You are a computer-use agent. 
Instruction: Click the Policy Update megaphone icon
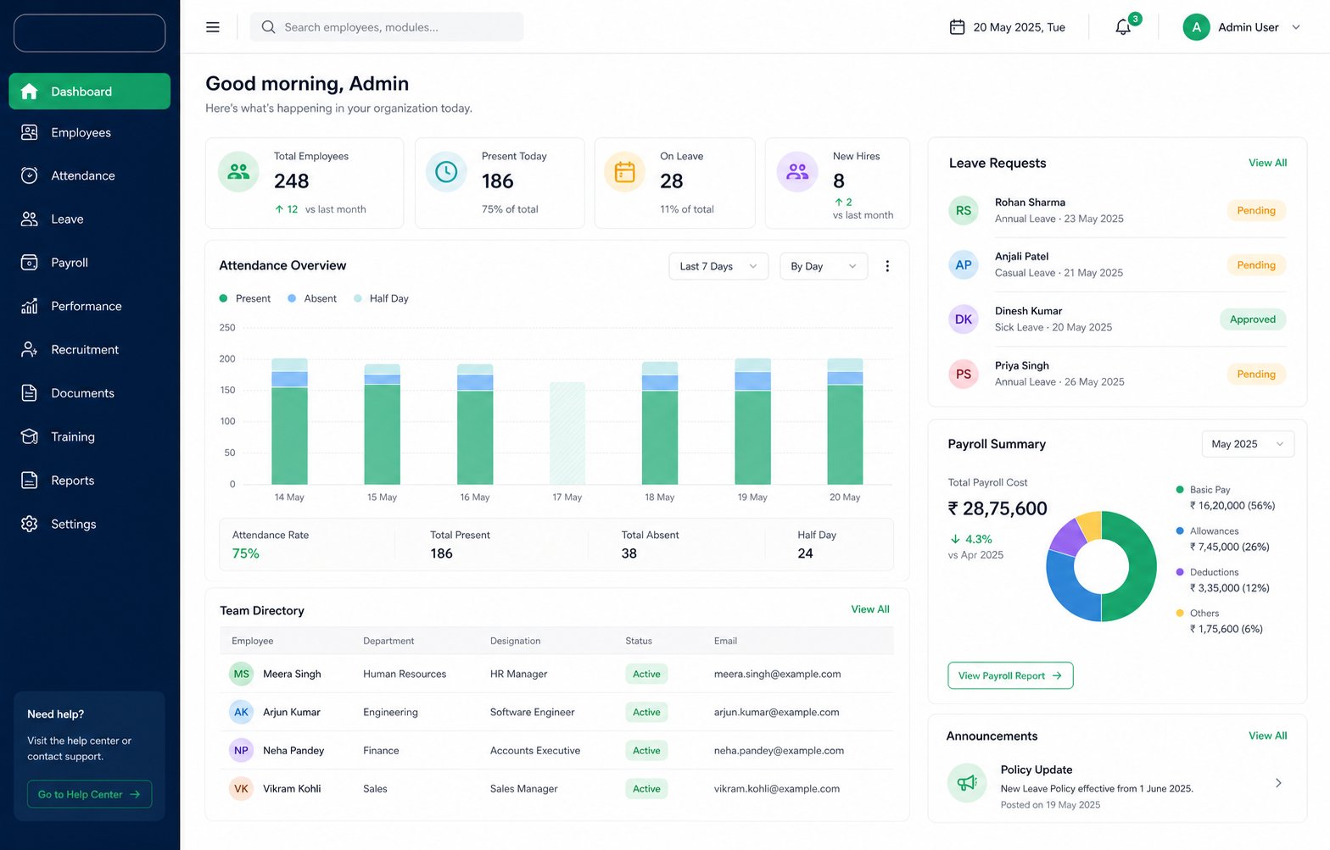pyautogui.click(x=967, y=782)
